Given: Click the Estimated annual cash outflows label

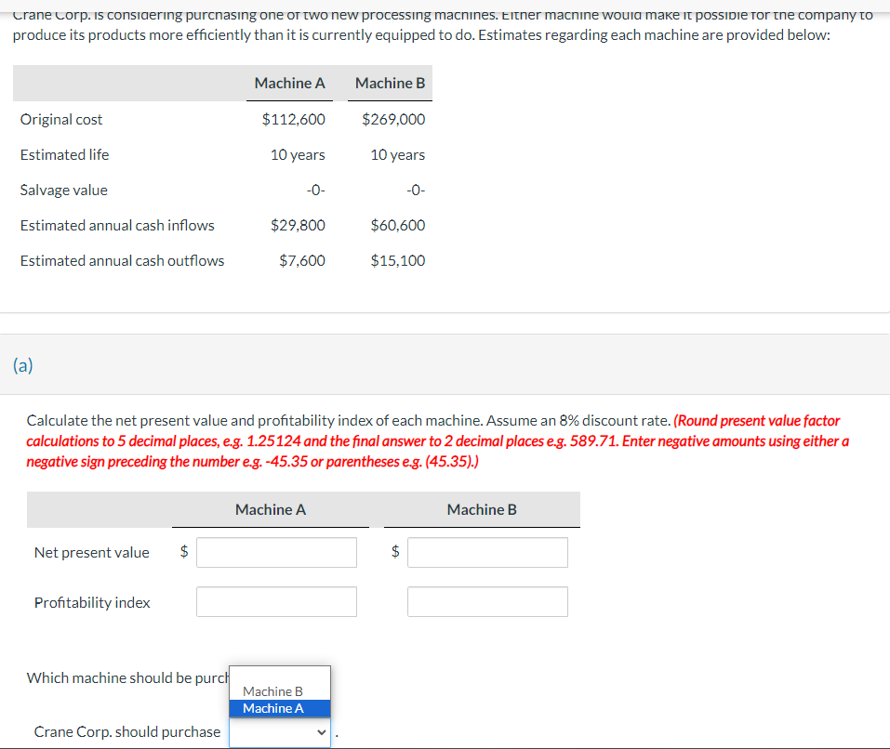Looking at the screenshot, I should (x=122, y=261).
